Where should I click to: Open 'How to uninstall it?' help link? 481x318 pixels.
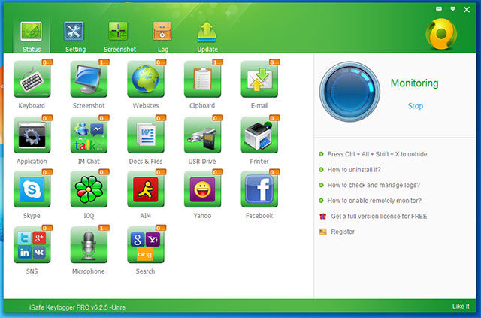point(354,170)
